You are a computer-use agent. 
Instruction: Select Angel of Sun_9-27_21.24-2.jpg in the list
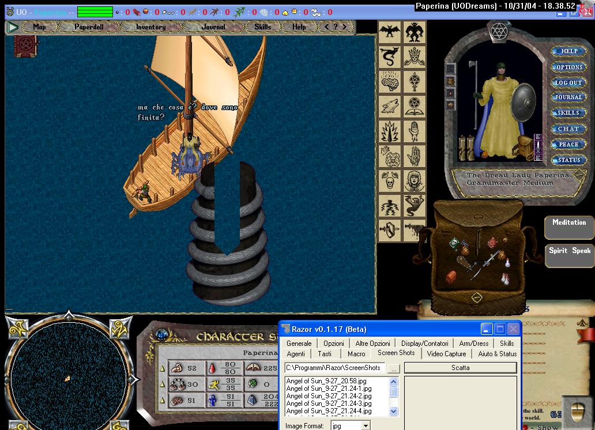tap(329, 396)
